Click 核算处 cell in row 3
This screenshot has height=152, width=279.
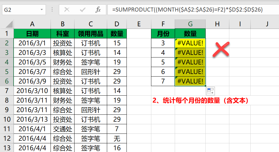tap(62, 53)
